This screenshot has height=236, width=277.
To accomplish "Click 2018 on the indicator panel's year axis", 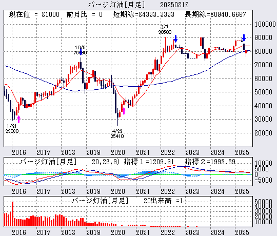I will coord(68,191).
